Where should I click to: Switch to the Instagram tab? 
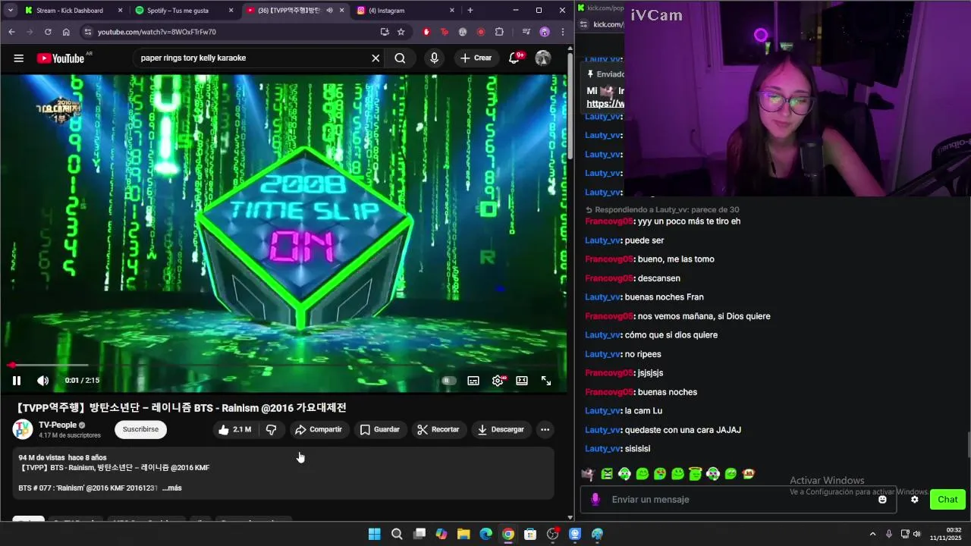402,11
